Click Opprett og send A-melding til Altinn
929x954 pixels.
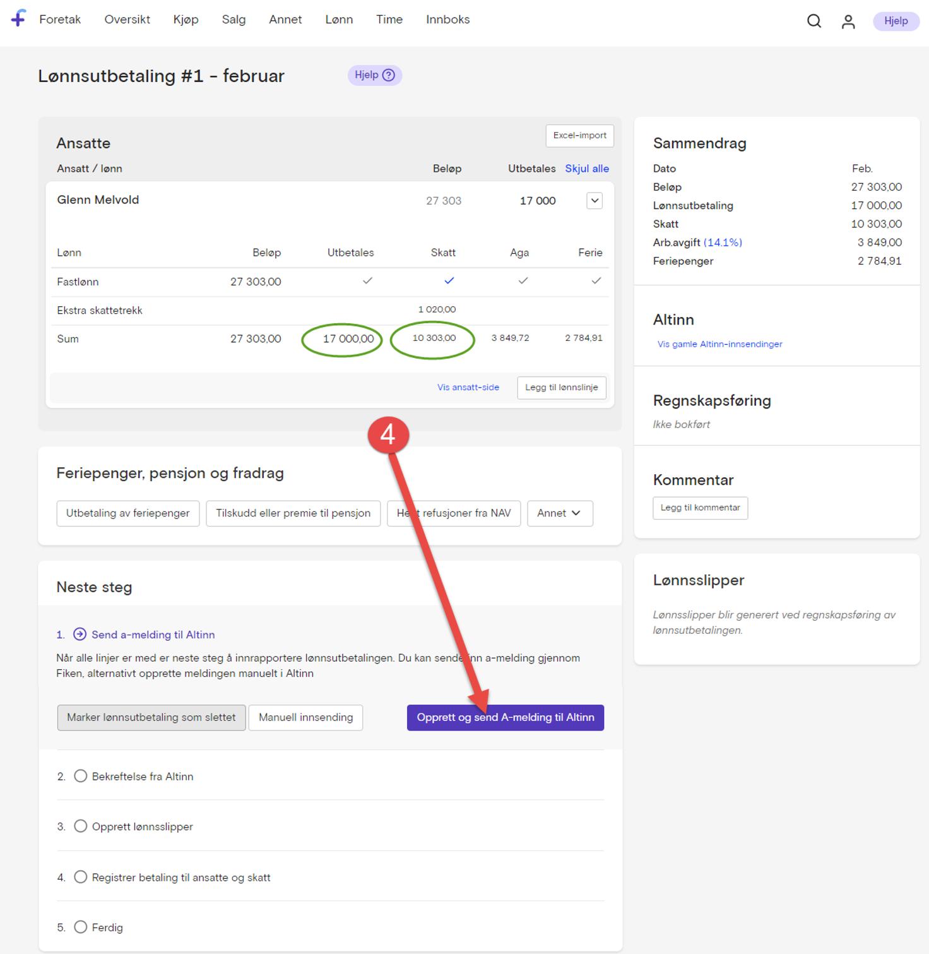tap(506, 718)
